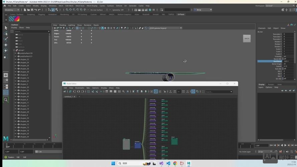Click the Node Editor search field

[217, 92]
